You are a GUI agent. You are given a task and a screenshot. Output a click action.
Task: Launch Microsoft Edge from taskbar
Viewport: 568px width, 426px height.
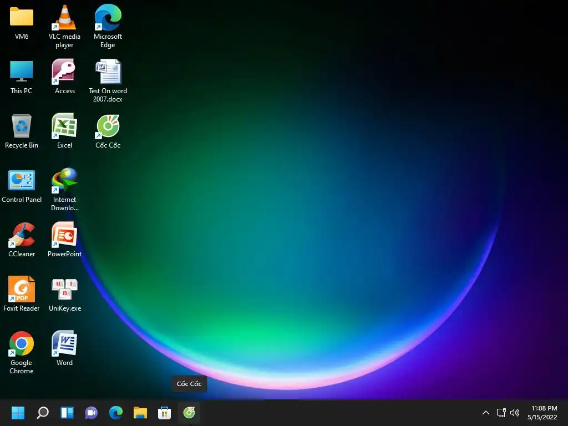click(x=116, y=413)
